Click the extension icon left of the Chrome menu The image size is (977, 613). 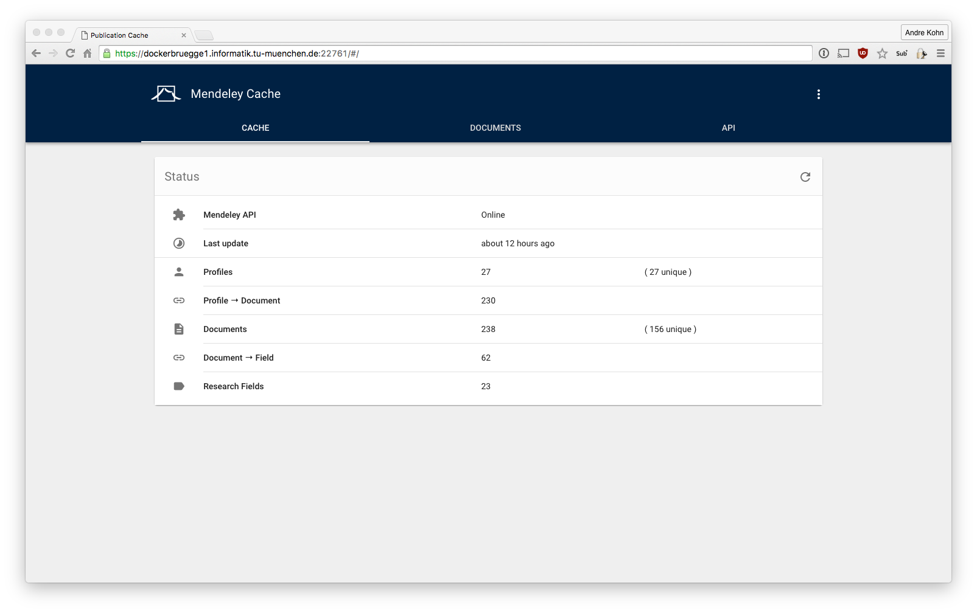pos(922,54)
